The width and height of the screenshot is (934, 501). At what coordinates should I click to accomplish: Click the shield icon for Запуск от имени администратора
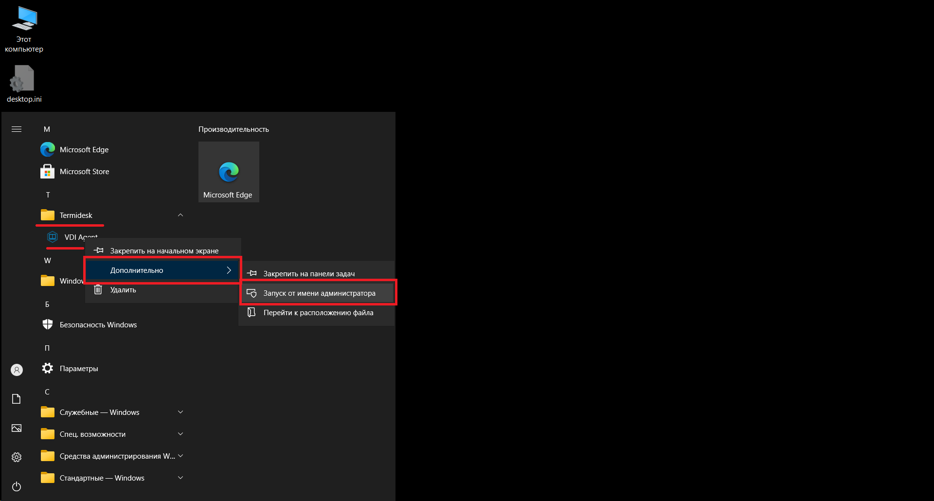coord(251,293)
